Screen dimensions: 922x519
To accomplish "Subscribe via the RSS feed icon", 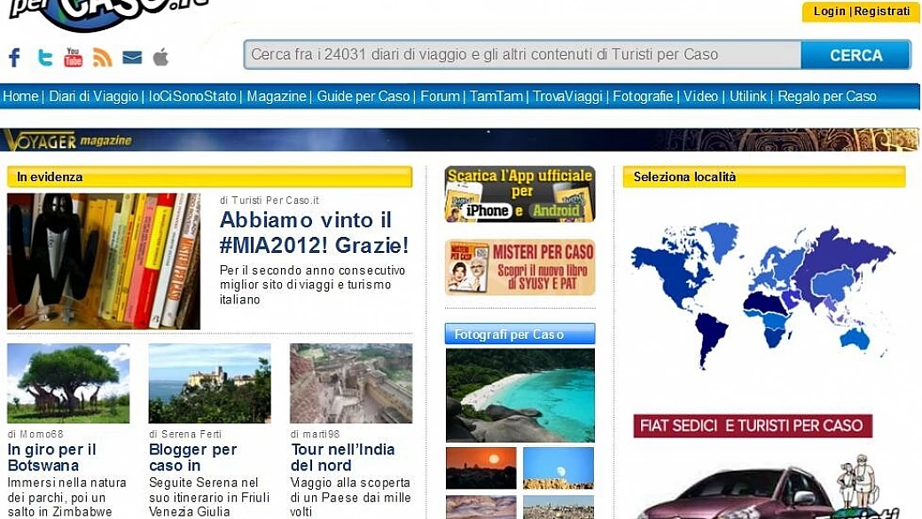I will click(102, 58).
